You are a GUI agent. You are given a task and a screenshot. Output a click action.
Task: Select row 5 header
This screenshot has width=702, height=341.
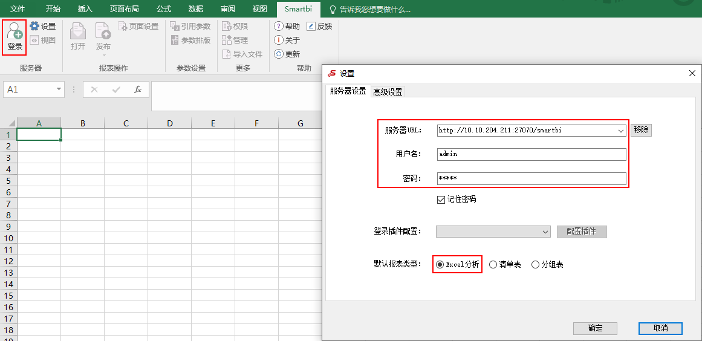8,180
